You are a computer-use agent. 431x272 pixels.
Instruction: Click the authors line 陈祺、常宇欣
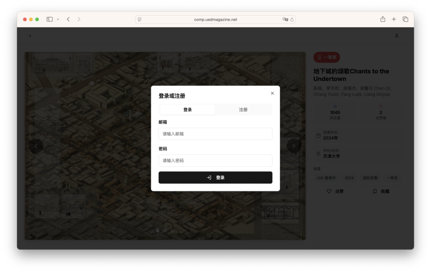coord(352,91)
